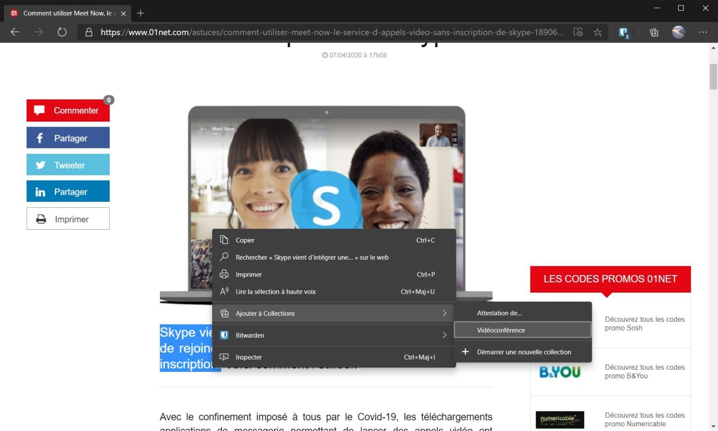Minimize the browser window
Screen dimensions: 718x431
657,8
